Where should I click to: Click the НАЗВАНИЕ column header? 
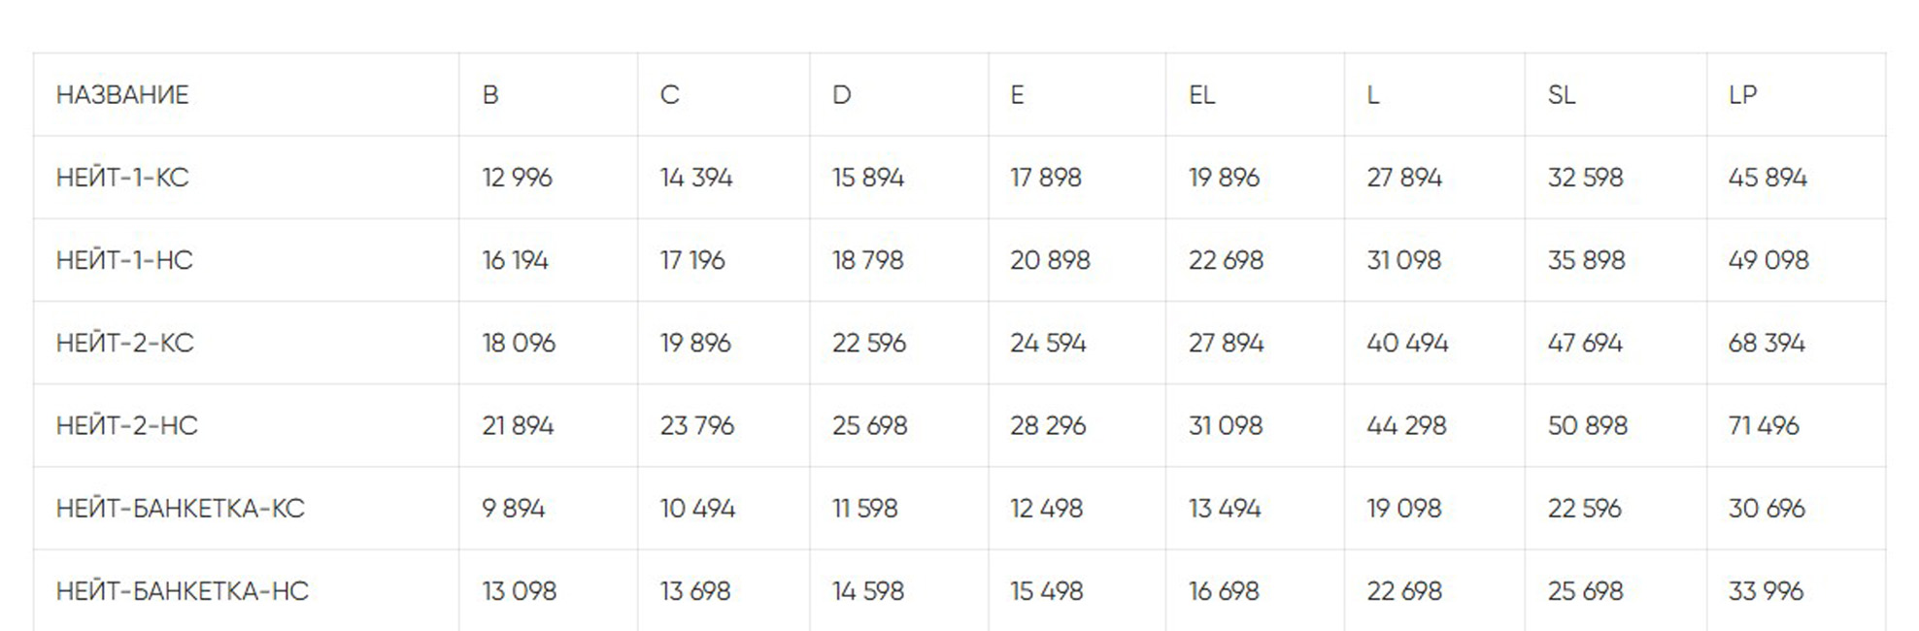[122, 95]
